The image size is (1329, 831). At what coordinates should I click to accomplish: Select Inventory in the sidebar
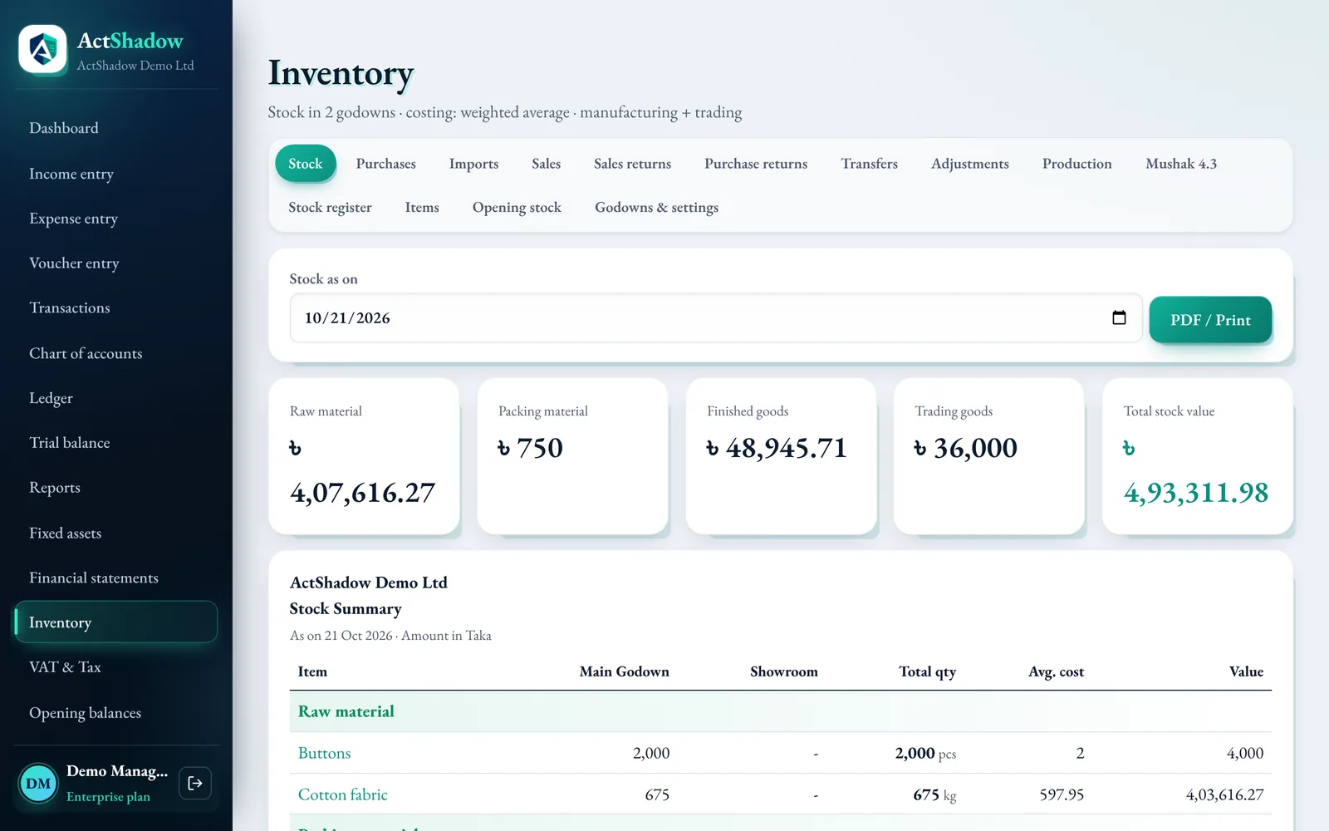click(116, 622)
